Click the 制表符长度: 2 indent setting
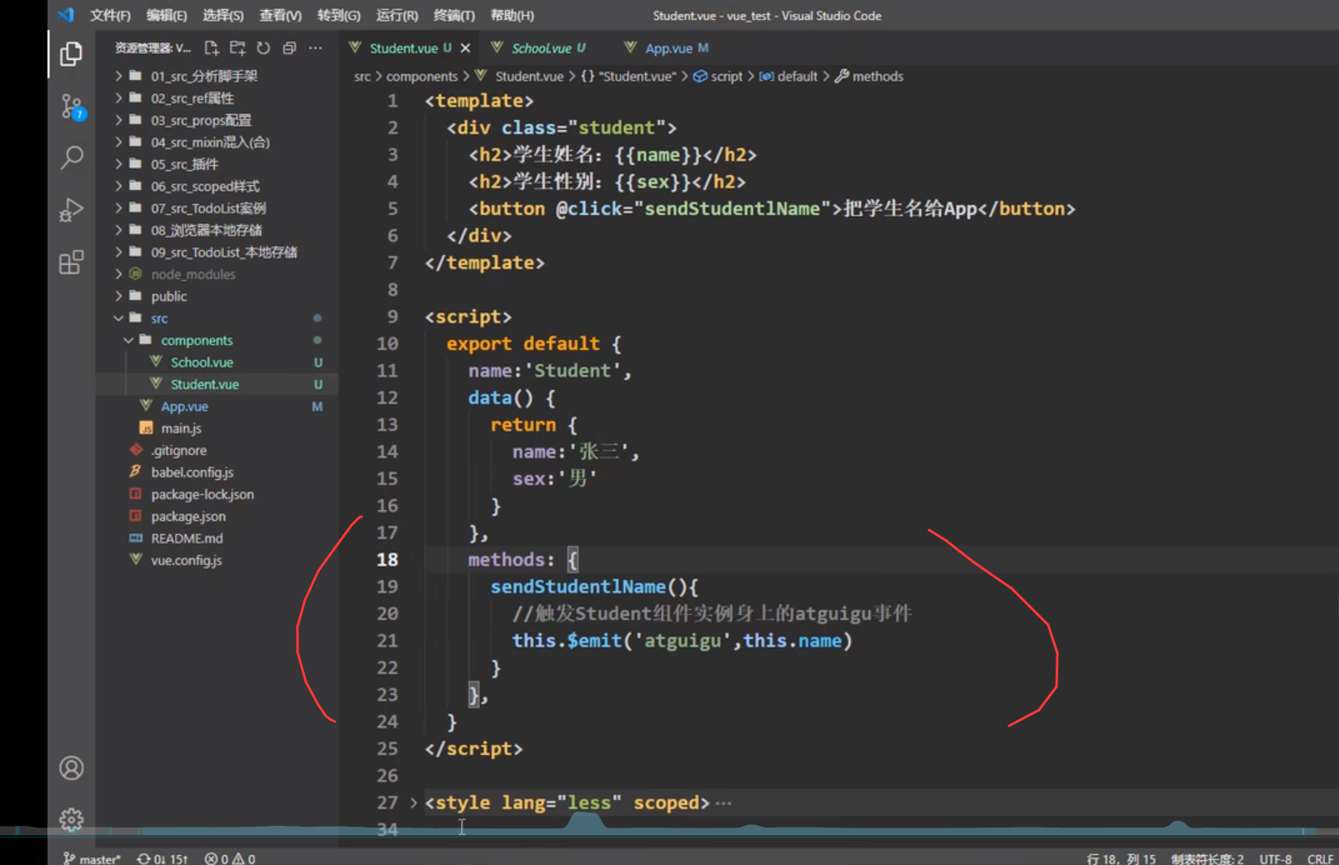This screenshot has height=865, width=1339. click(x=1207, y=858)
